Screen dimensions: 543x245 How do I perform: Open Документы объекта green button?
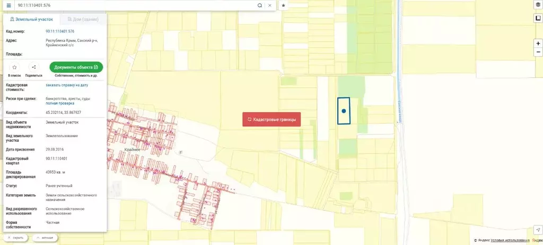76,67
